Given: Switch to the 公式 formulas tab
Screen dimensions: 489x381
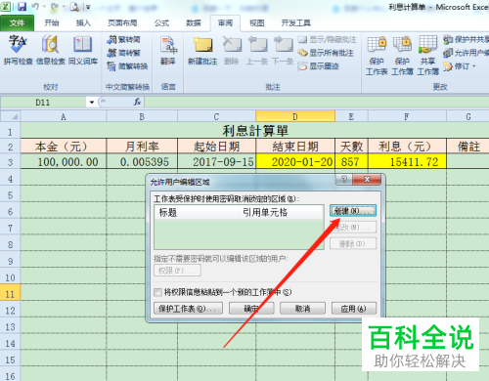Looking at the screenshot, I should pos(161,23).
